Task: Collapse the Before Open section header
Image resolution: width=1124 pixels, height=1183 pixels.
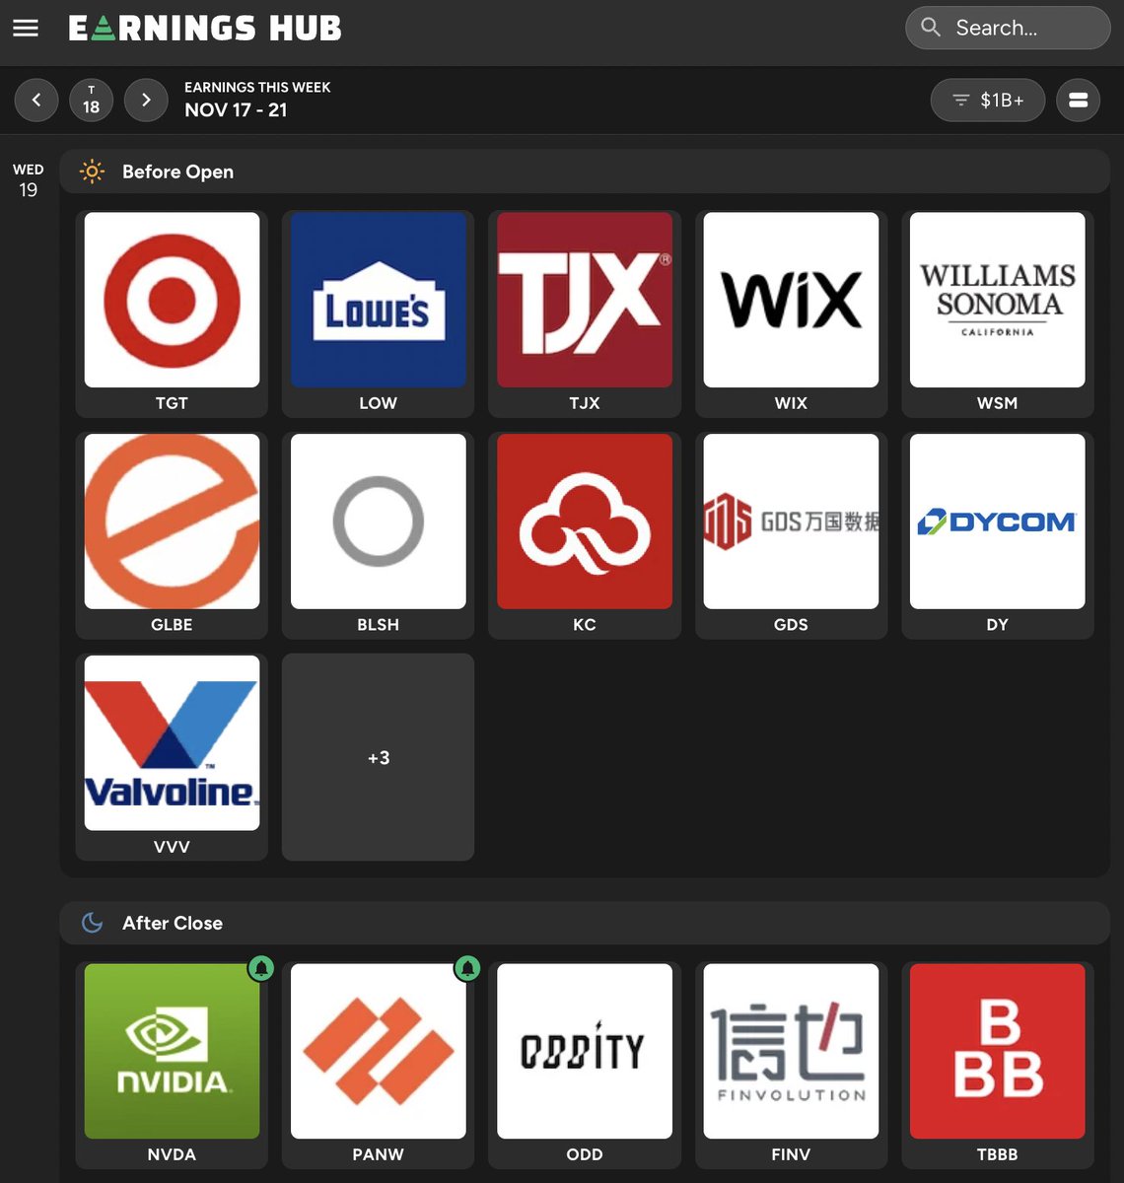Action: coord(585,172)
